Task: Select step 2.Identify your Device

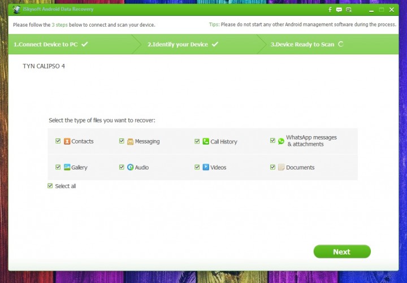Action: tap(198, 44)
